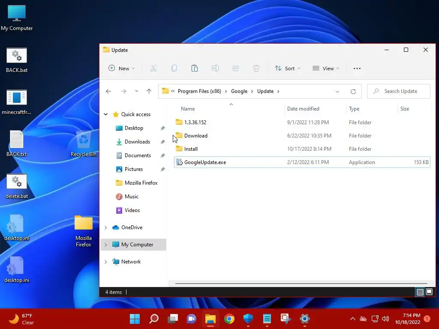Open Downloads in Quick access
Image resolution: width=439 pixels, height=329 pixels.
pyautogui.click(x=137, y=142)
